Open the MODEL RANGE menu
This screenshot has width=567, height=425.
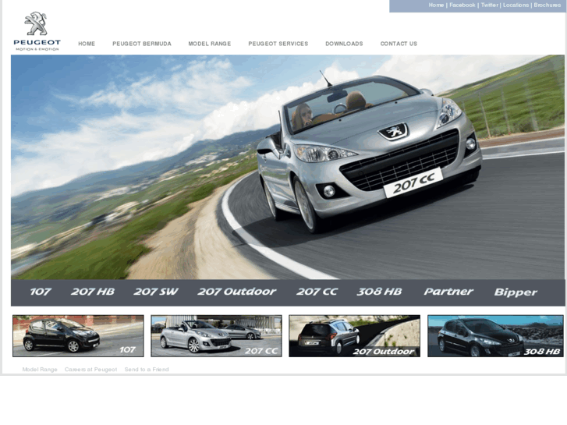(x=210, y=44)
